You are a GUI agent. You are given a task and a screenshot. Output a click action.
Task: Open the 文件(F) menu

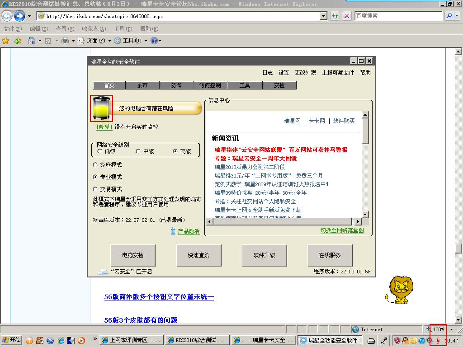coord(12,28)
